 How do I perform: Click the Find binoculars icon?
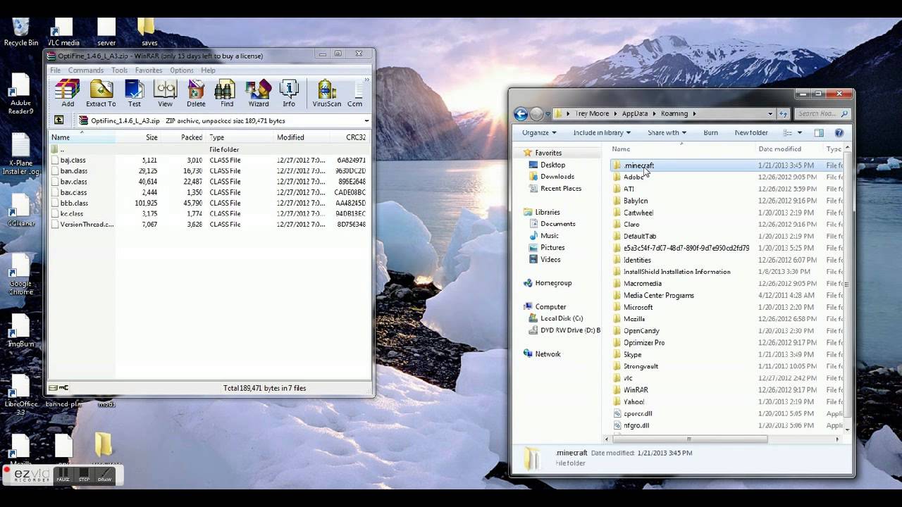pyautogui.click(x=226, y=93)
